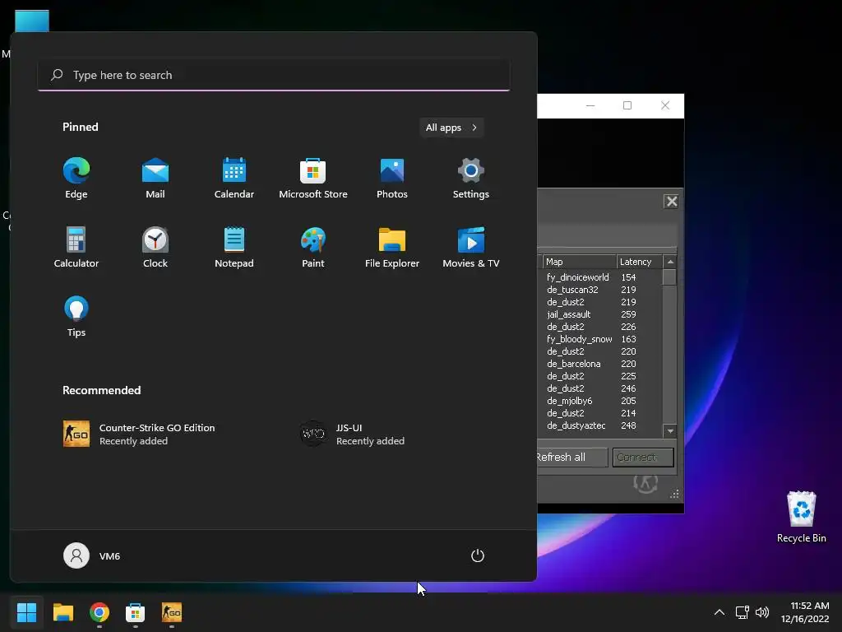Click the Connect button in server browser

643,458
